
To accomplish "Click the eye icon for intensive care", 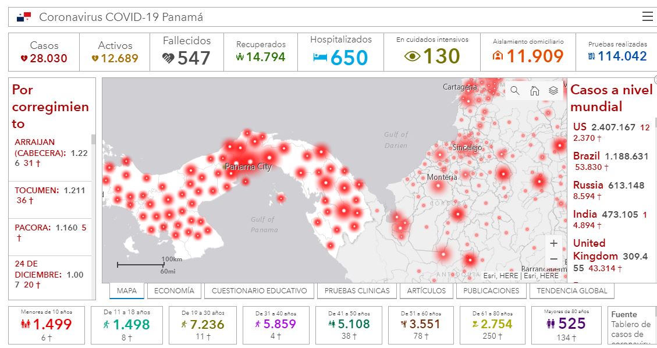I will [413, 56].
